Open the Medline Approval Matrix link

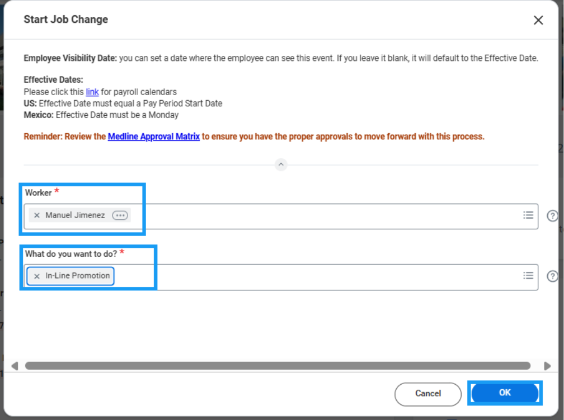(x=153, y=136)
